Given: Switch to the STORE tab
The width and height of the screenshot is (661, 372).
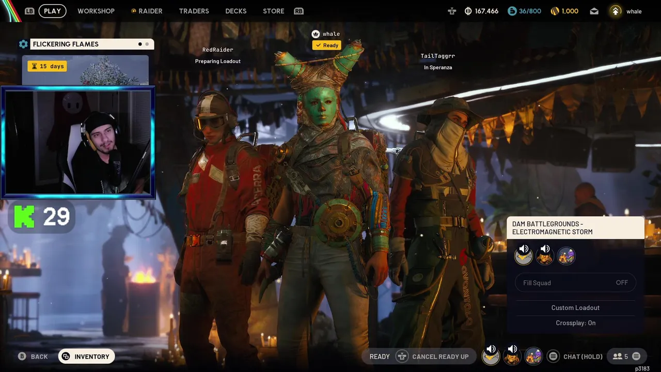Looking at the screenshot, I should point(274,11).
